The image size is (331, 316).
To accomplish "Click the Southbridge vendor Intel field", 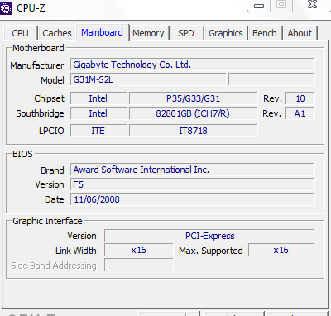I will tap(98, 113).
